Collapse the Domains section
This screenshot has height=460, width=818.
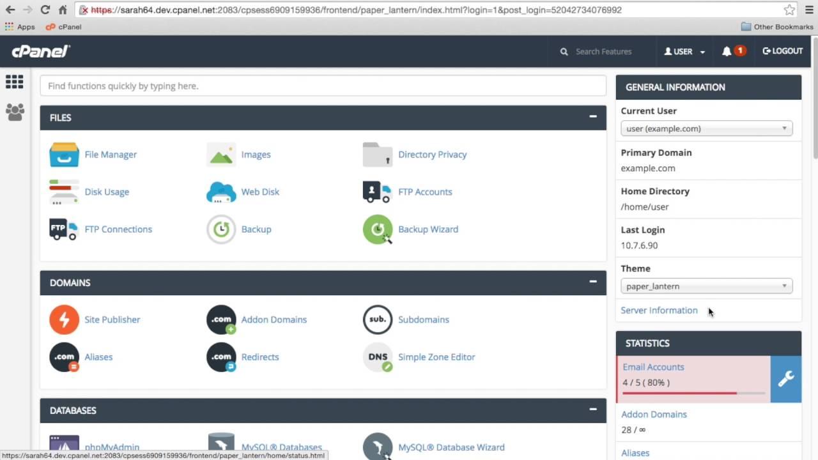coord(593,282)
